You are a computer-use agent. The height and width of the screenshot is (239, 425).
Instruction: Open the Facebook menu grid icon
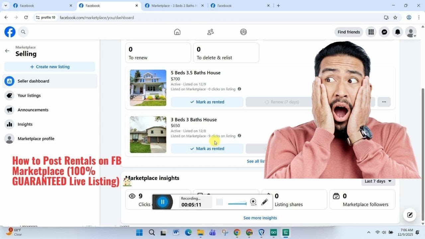pos(371,32)
